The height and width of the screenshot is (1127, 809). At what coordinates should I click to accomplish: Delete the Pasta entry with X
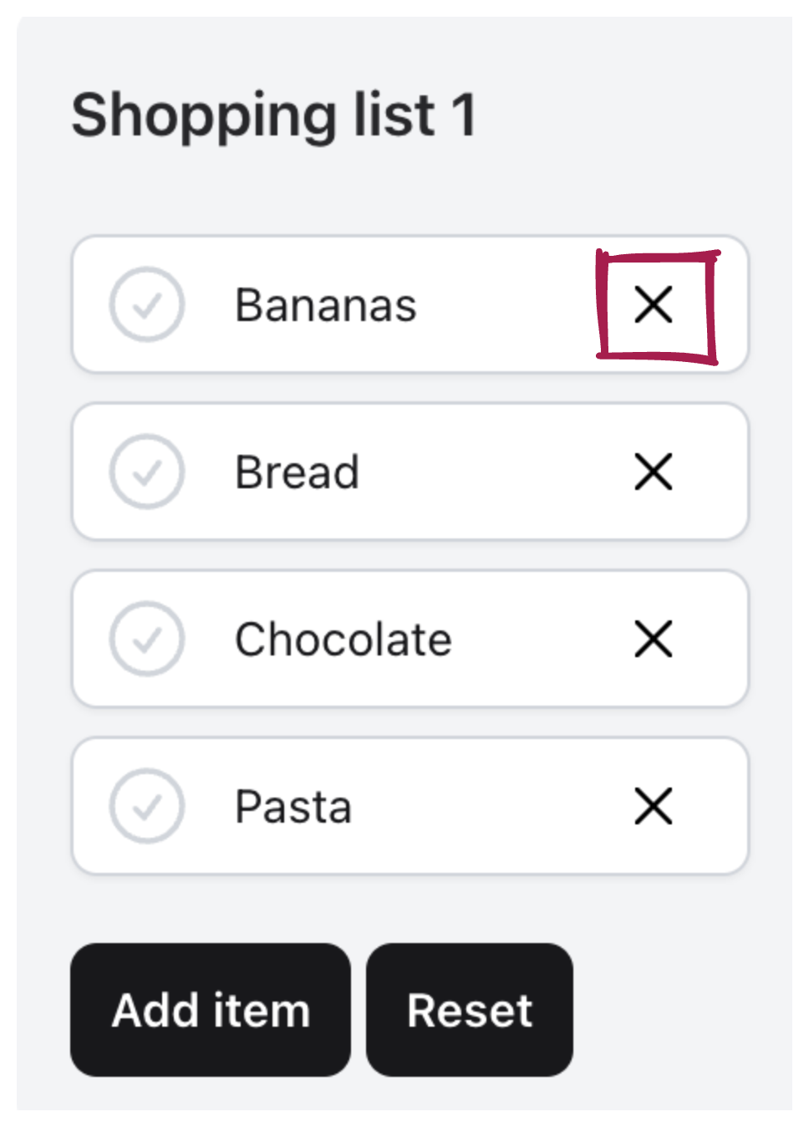pos(654,806)
